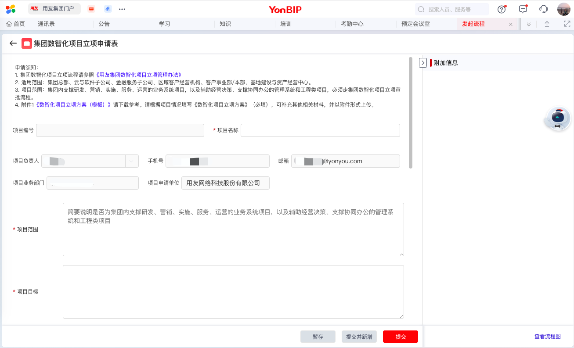574x348 pixels.
Task: Click the back arrow beside form title
Action: point(13,43)
